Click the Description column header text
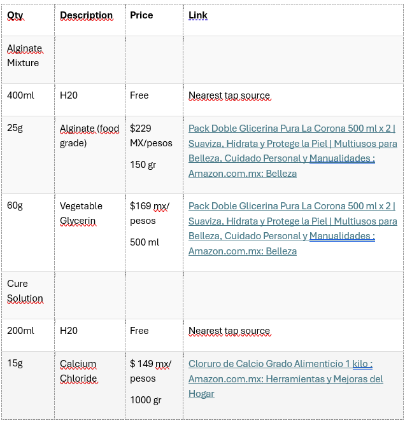The width and height of the screenshot is (405, 423). 86,16
